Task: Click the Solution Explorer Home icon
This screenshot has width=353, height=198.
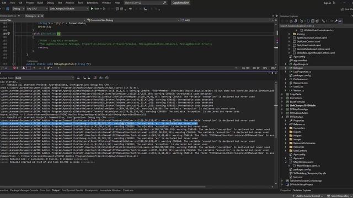Action: pyautogui.click(x=291, y=21)
